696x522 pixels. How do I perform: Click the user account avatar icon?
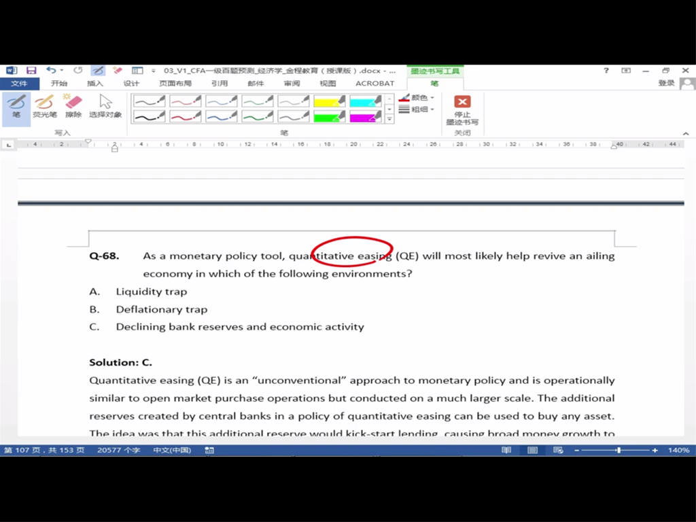tap(688, 84)
